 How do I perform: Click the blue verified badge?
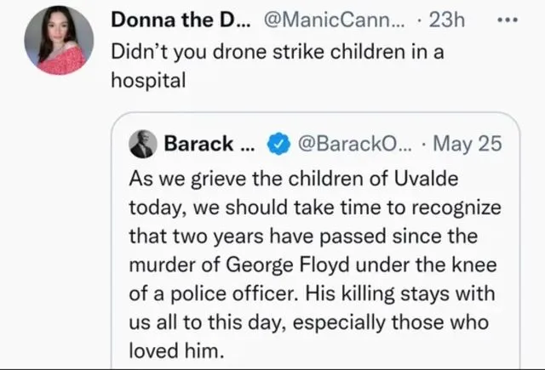[x=277, y=145]
